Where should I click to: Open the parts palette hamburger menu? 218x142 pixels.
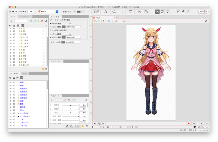point(46,26)
